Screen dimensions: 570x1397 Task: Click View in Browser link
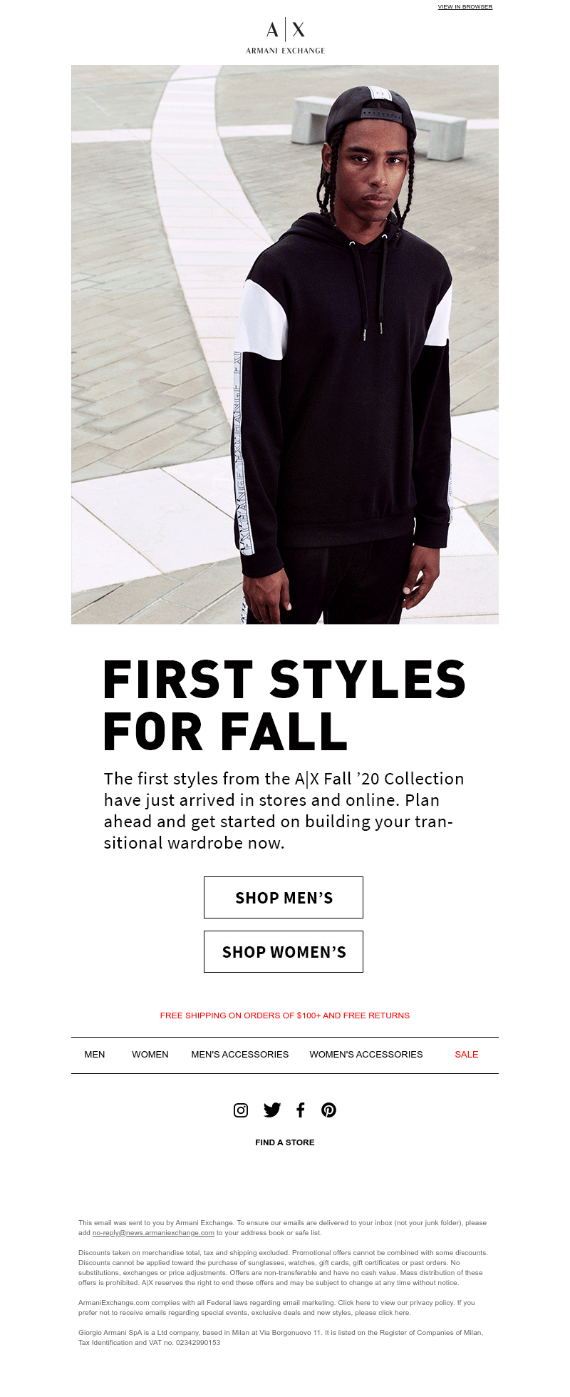[x=465, y=6]
